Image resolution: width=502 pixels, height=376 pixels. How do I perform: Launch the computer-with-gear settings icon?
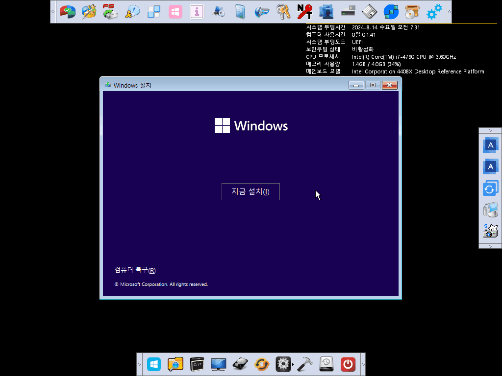coord(219,12)
